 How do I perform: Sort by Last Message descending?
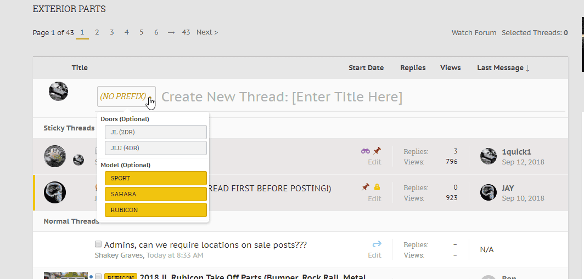[x=503, y=68]
